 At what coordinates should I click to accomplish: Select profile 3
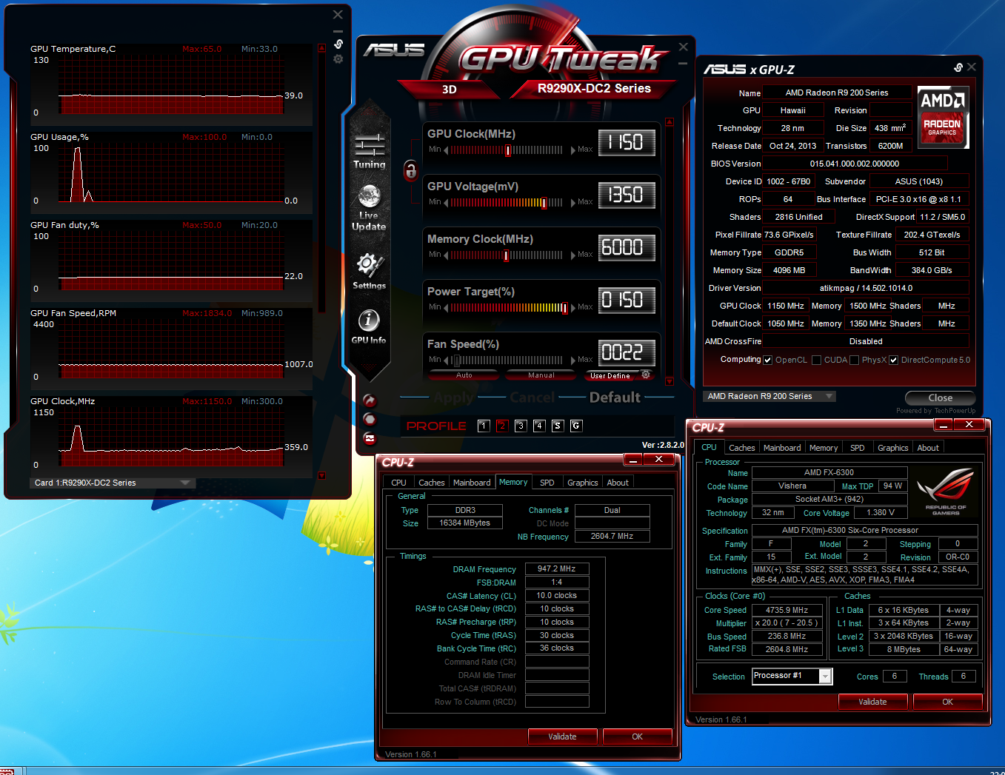tap(521, 426)
